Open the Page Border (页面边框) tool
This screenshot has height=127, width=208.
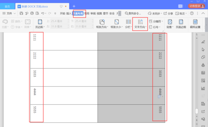[181, 24]
